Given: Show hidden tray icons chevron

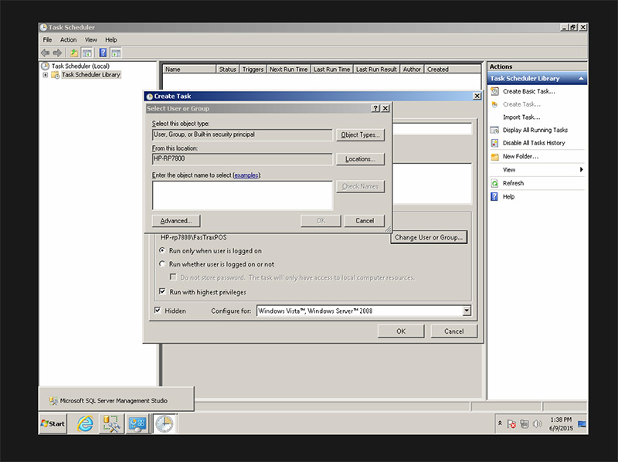Looking at the screenshot, I should (500, 423).
